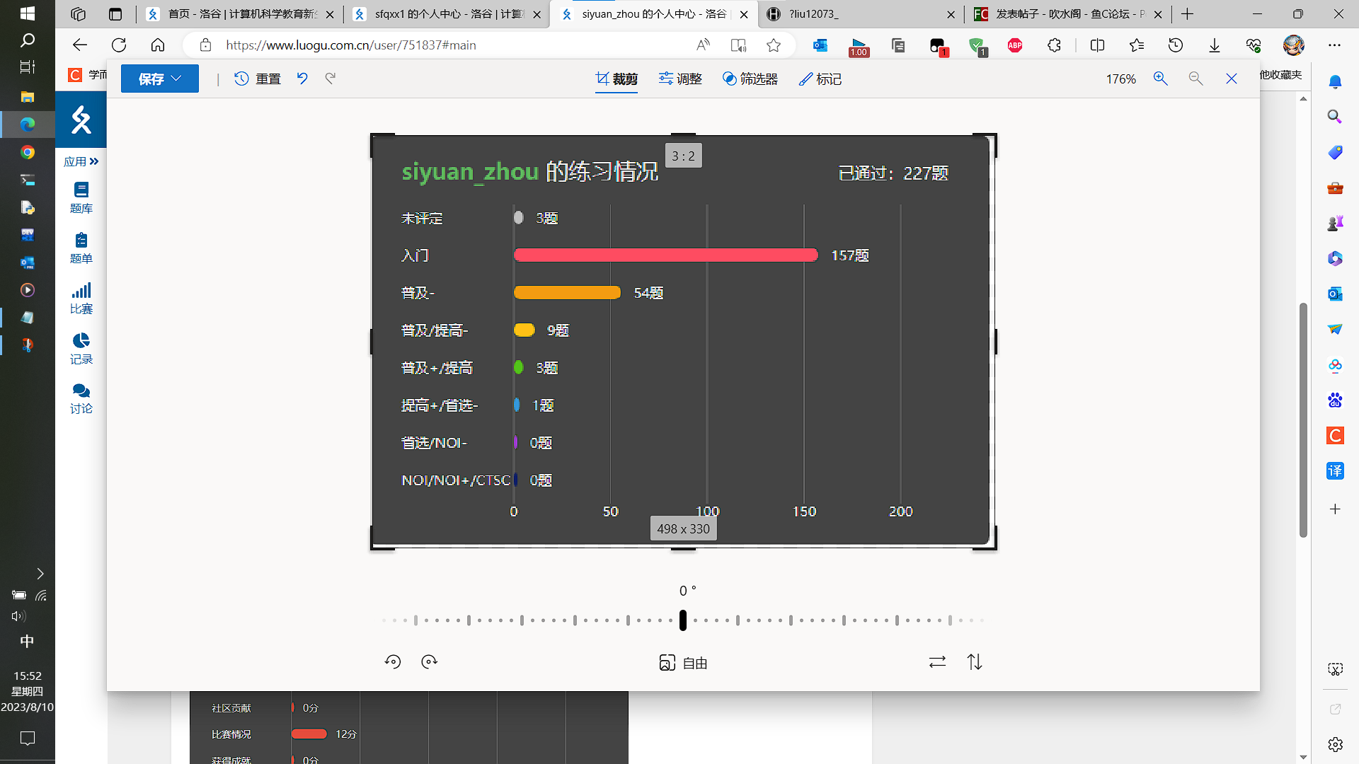Open the free aspect ratio (自由) selector

(x=683, y=663)
